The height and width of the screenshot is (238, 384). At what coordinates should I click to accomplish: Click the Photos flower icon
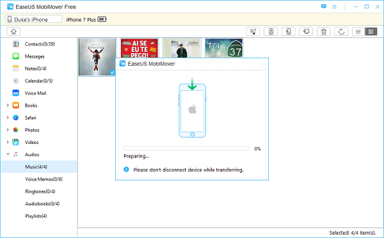pos(15,130)
